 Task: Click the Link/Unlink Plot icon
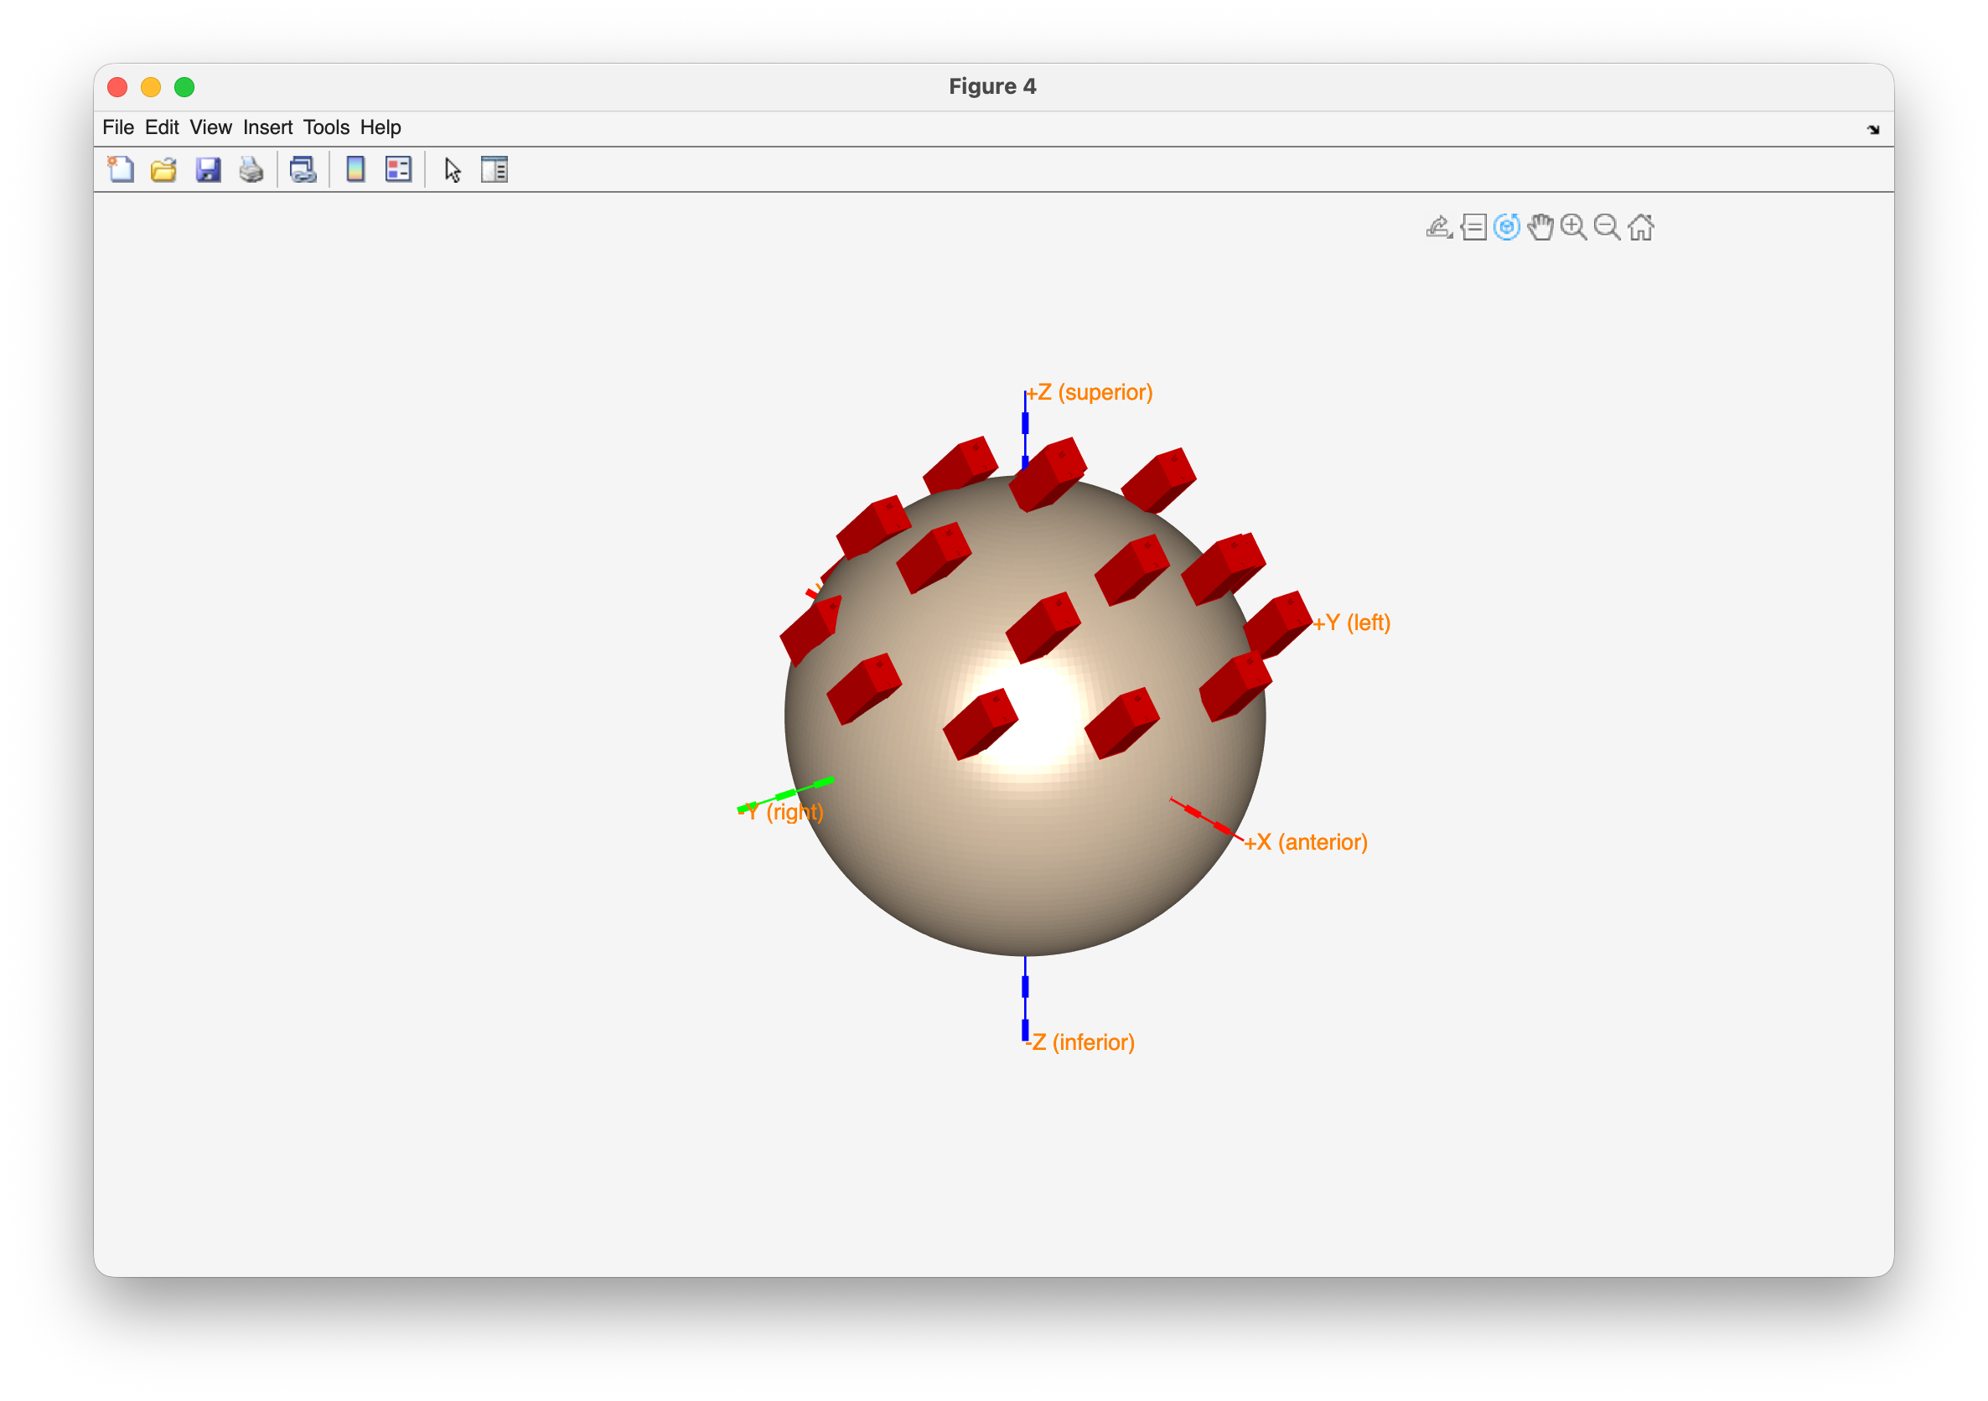pos(303,169)
